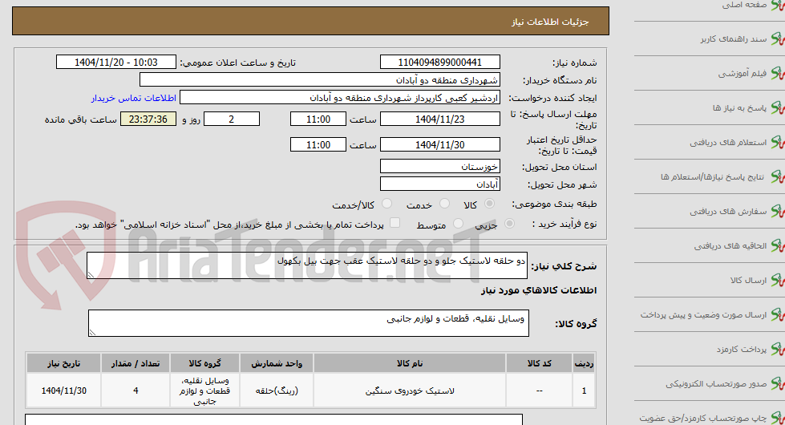Click the نام کالا column header
Viewport: 785px width, 425px height.
pos(410,363)
